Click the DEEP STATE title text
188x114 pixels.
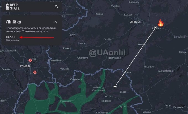click(15, 7)
